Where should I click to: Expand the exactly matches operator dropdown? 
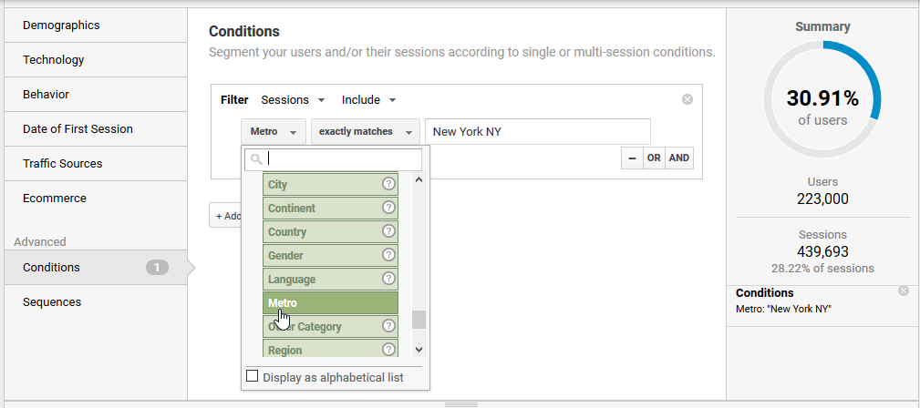pos(366,132)
